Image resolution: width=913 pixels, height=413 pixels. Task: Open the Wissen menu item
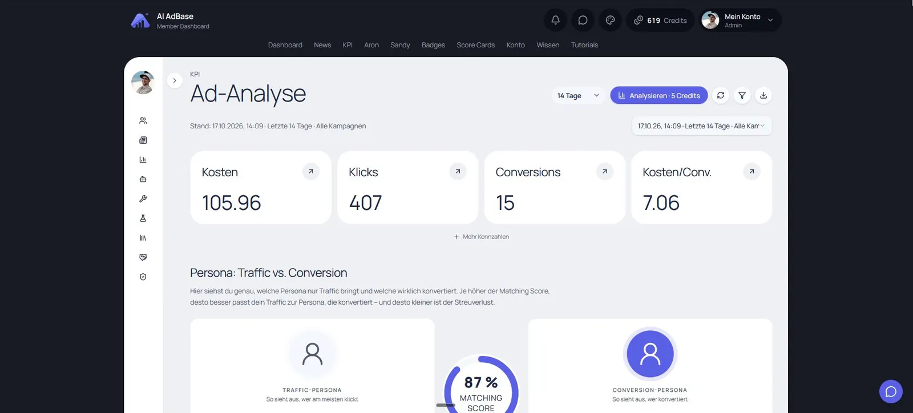click(548, 45)
